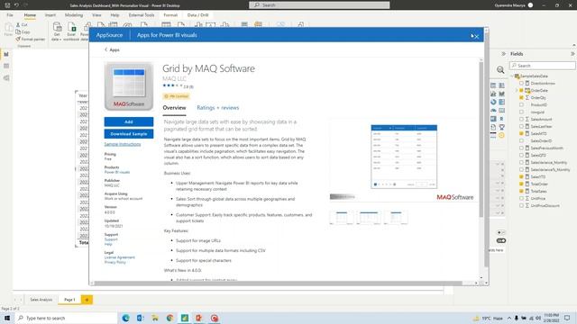Viewport: 577px width, 324px height.
Task: Click the star rating under MAQ LLC
Action: [172, 86]
